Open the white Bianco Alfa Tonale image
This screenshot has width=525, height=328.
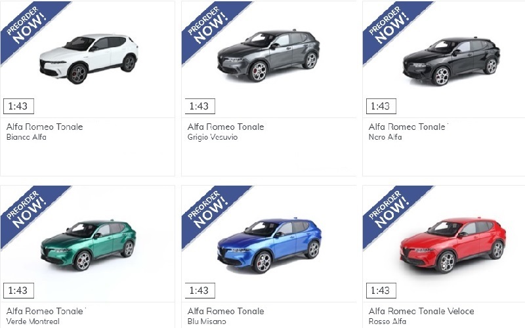[x=89, y=58]
